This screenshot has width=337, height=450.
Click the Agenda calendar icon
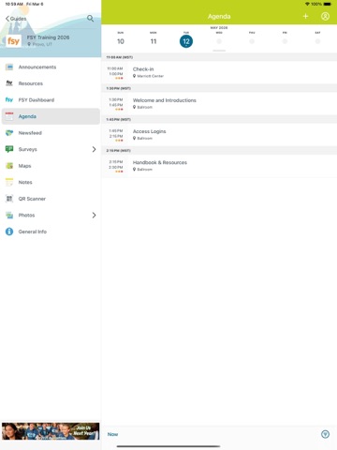(9, 116)
